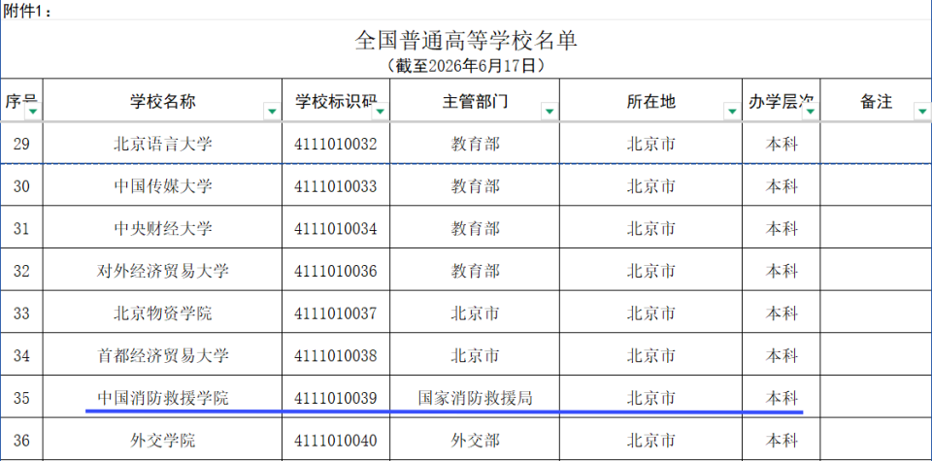Screen dimensions: 932x461
Task: Select cell 对外经济贸易大学
Action: [162, 271]
